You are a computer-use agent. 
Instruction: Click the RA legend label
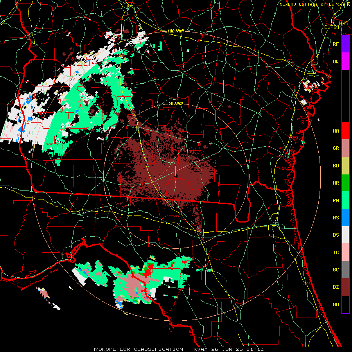coord(336,201)
